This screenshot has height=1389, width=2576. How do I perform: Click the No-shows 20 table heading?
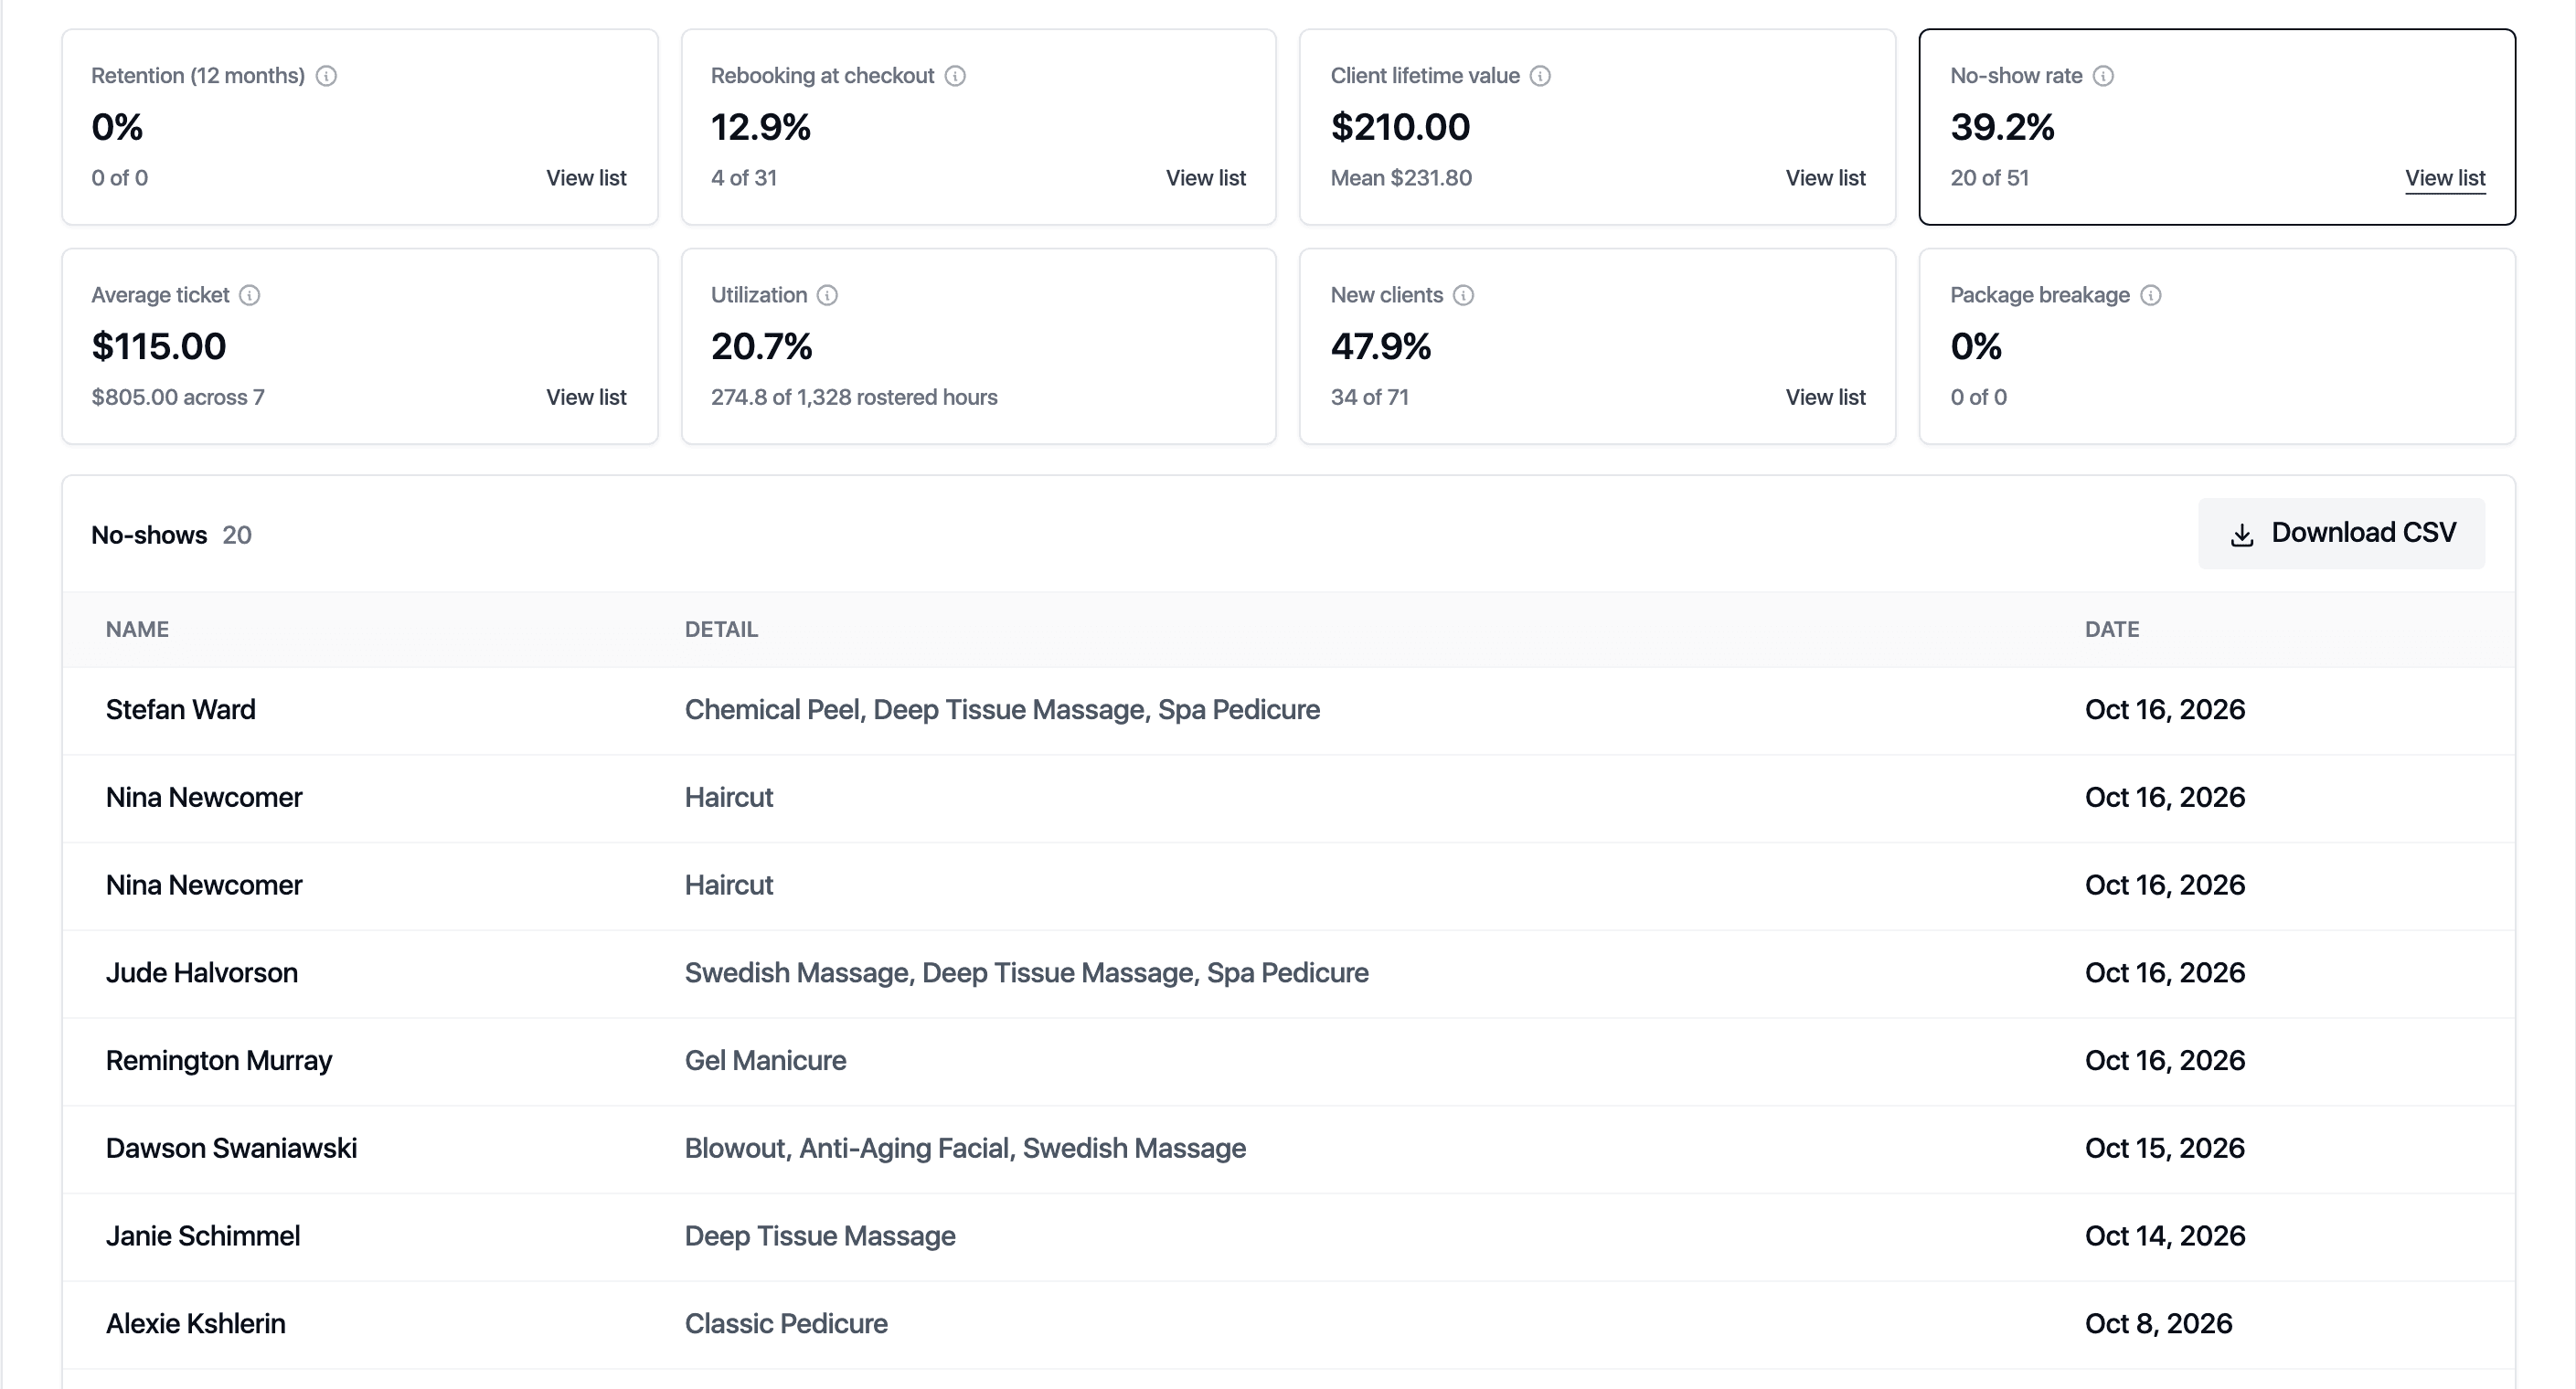171,535
